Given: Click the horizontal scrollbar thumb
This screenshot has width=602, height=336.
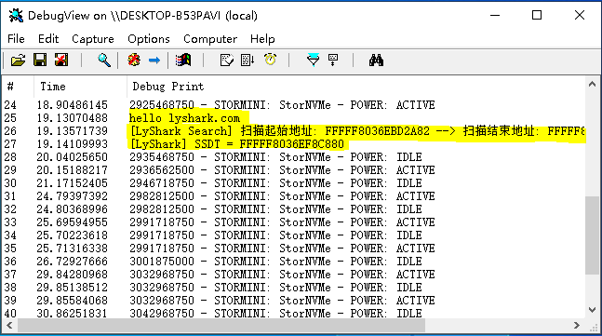Looking at the screenshot, I should (221, 326).
